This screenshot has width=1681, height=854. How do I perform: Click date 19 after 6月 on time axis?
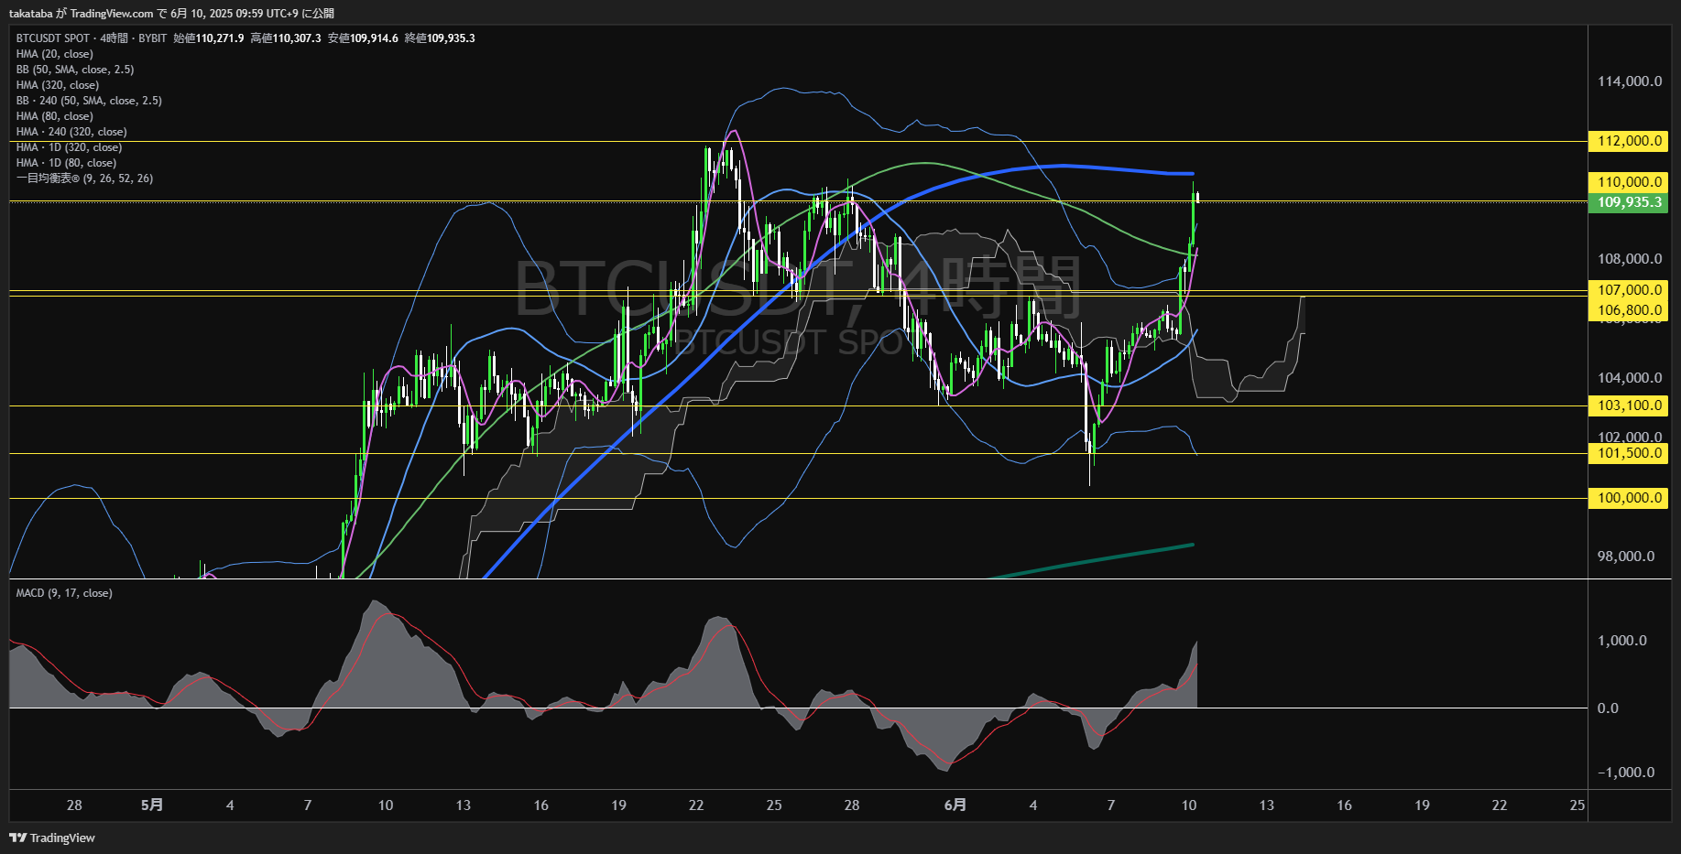[x=1422, y=805]
